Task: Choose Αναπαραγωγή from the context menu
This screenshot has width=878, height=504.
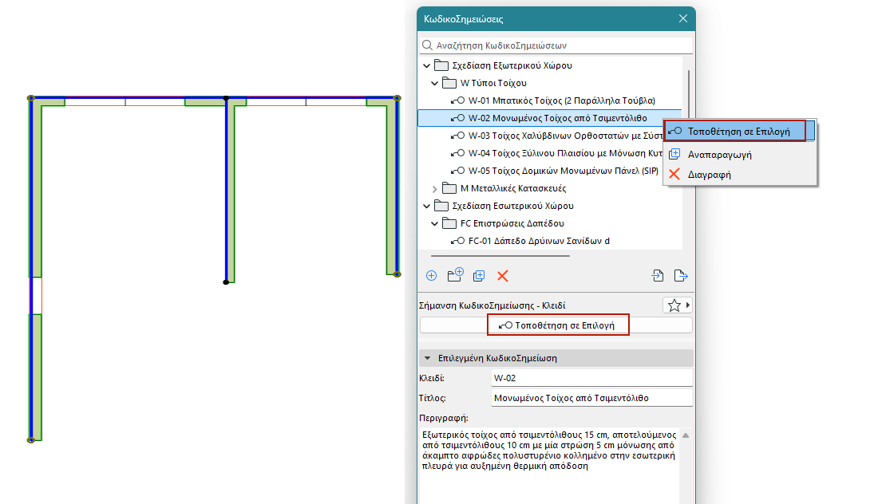Action: [719, 155]
